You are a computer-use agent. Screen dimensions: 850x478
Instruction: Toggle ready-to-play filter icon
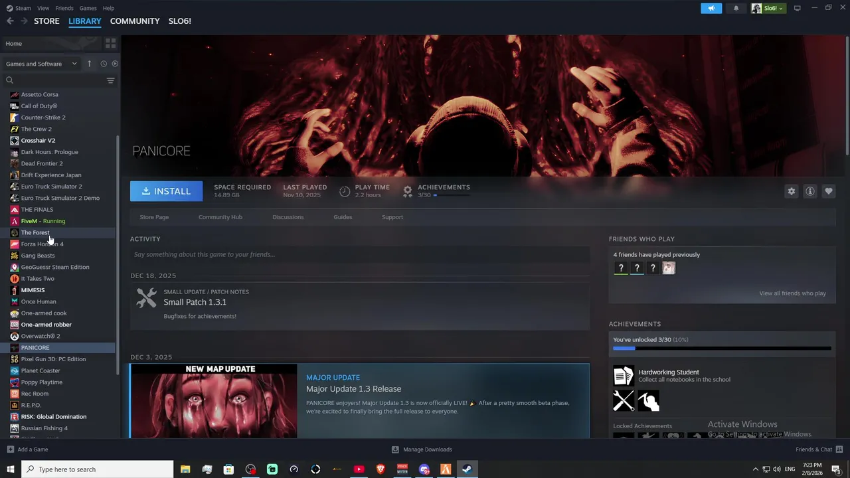point(115,64)
